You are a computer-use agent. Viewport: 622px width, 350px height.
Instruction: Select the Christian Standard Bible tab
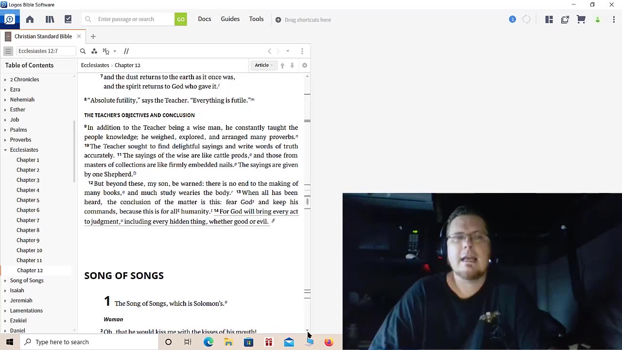coord(43,36)
